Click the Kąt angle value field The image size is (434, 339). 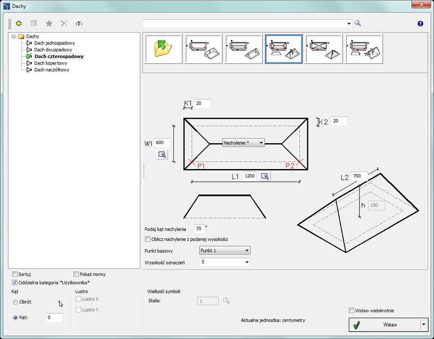point(54,318)
